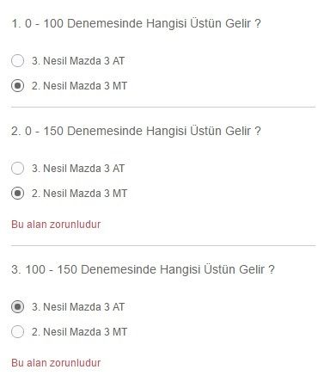Pick 2. Nesil Mazda 3 MT radio for 100 - 150 question
318x382 pixels.
(x=17, y=332)
